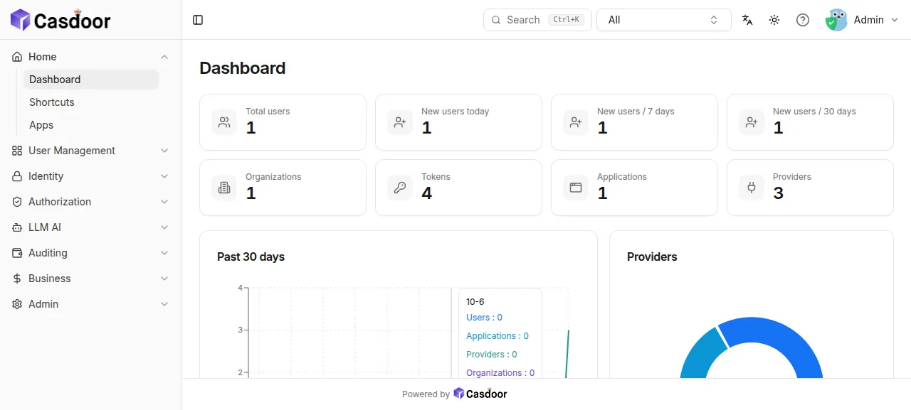
Task: Open Shortcuts in the sidebar
Action: [91, 102]
